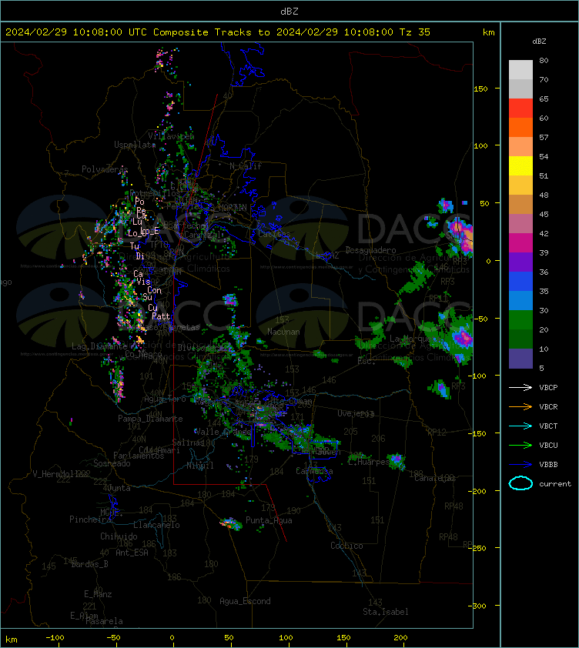Click the '-300' tick on vertical axis

pos(477,606)
